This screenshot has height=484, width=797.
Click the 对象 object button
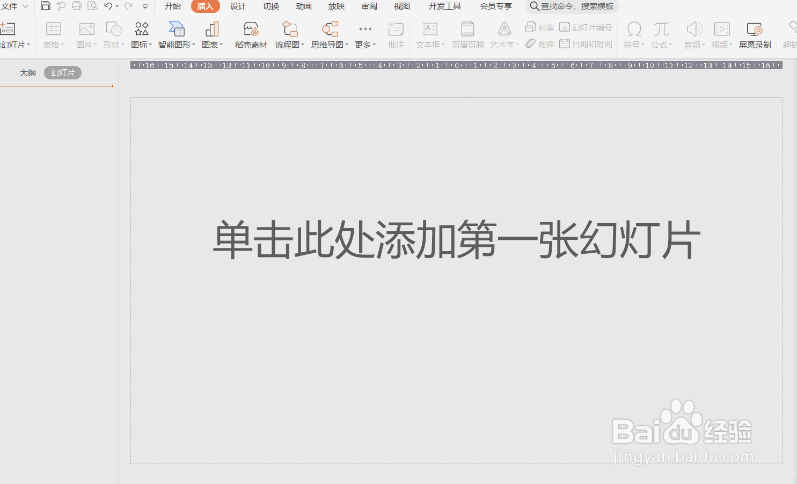click(540, 27)
